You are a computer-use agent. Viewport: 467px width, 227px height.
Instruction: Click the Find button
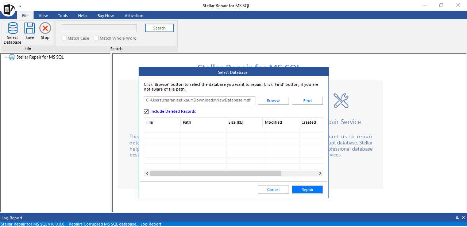307,101
